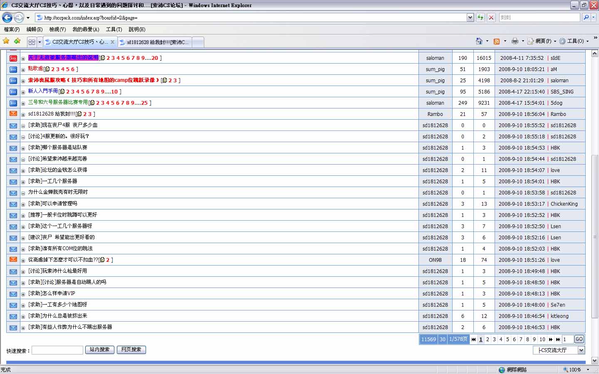Click the vertical scrollbar down arrow
Image resolution: width=599 pixels, height=374 pixels.
(x=594, y=361)
